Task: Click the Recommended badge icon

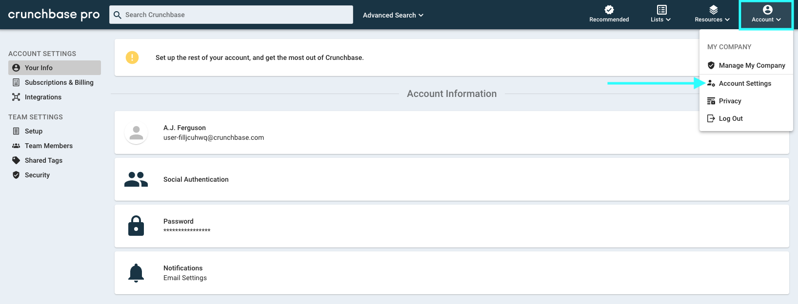Action: (x=609, y=9)
